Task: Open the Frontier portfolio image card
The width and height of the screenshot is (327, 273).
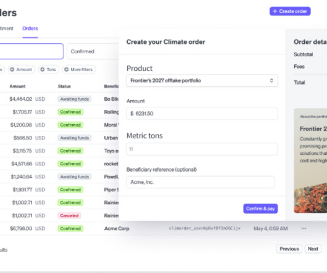Action: pyautogui.click(x=310, y=161)
